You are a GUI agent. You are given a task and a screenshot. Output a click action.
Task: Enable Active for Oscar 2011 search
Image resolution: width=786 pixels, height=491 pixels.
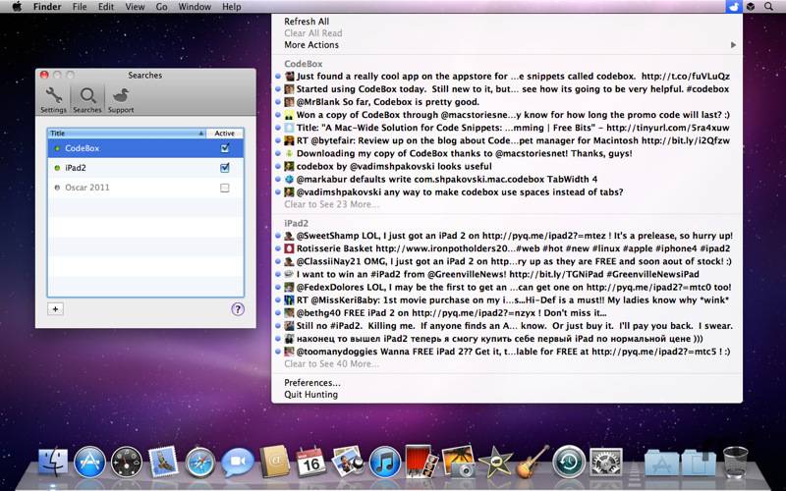point(225,188)
